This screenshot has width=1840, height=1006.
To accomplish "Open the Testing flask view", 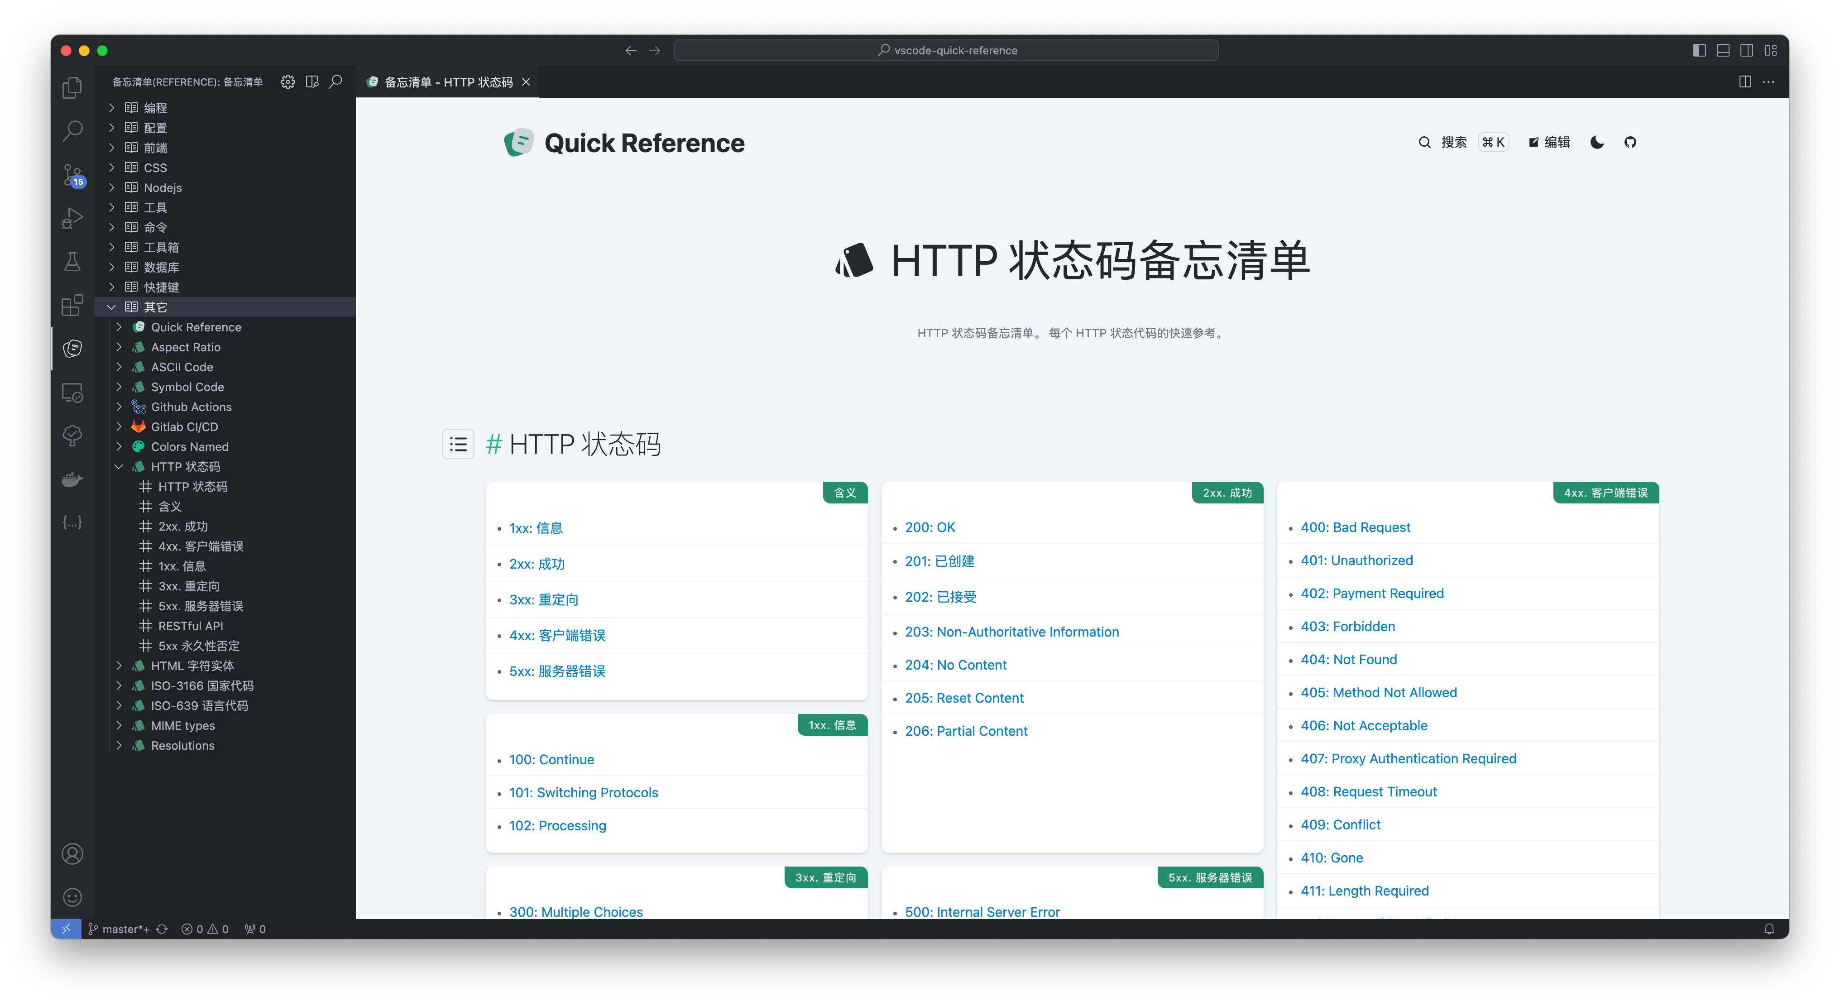I will [x=72, y=262].
